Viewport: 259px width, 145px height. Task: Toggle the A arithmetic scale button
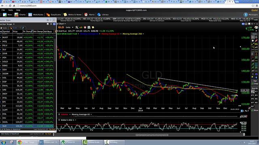242,111
